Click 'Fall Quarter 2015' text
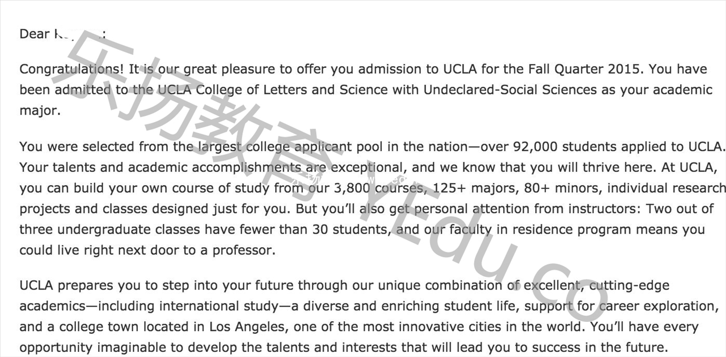The image size is (726, 357). point(586,69)
